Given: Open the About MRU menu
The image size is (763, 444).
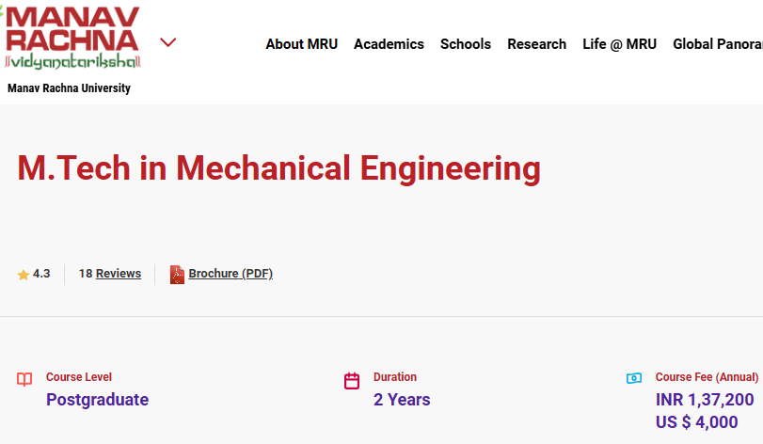Looking at the screenshot, I should click(x=301, y=44).
